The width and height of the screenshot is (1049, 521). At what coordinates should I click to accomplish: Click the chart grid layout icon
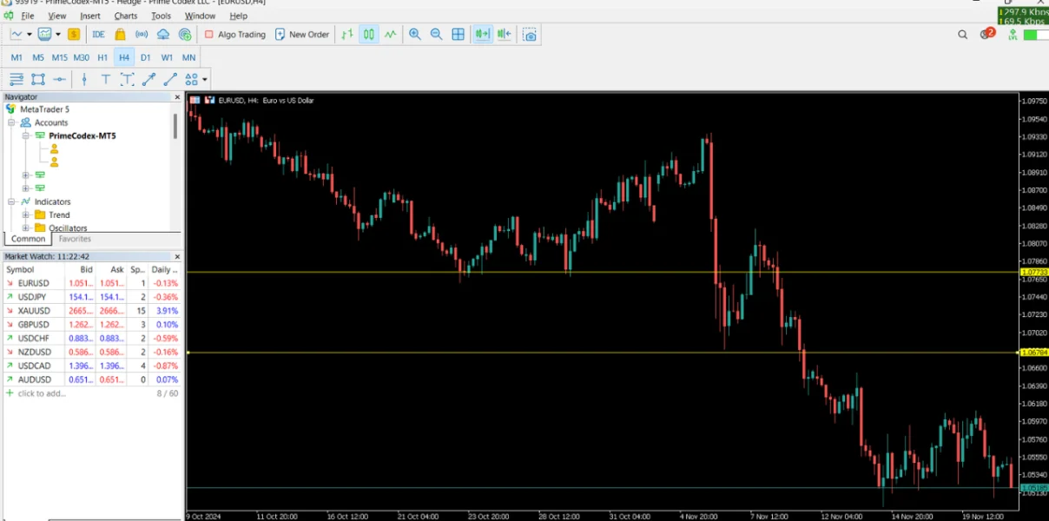pyautogui.click(x=458, y=35)
